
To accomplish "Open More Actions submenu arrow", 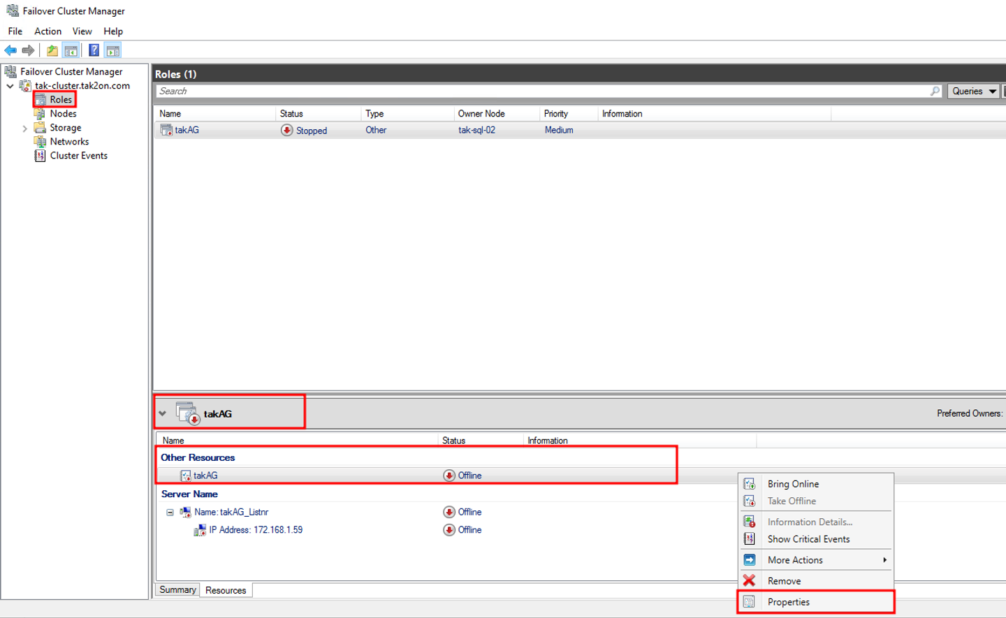I will click(884, 560).
